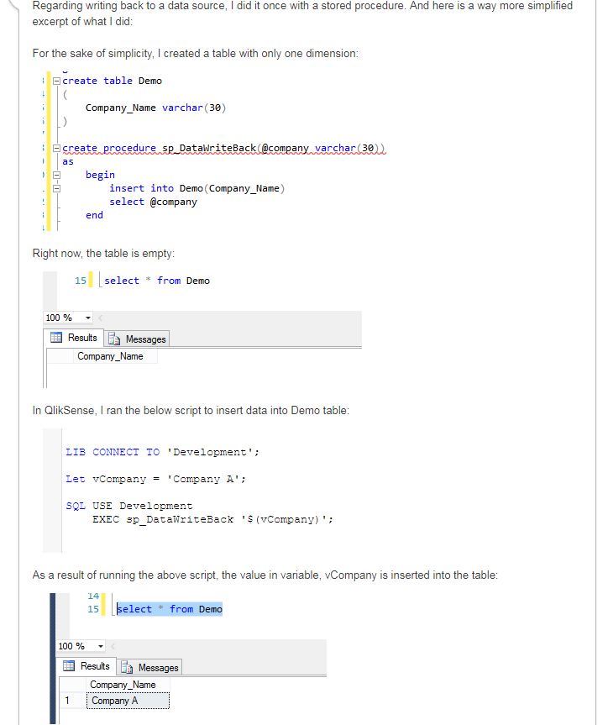Viewport: 608px width, 725px height.
Task: Click the 'Company_Name varchar(30)' column definition
Action: pyautogui.click(x=156, y=108)
